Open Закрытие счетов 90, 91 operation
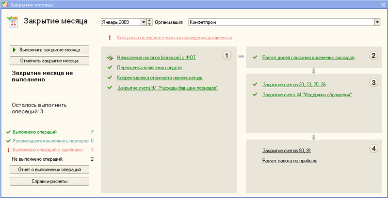The width and height of the screenshot is (388, 198). coord(286,151)
